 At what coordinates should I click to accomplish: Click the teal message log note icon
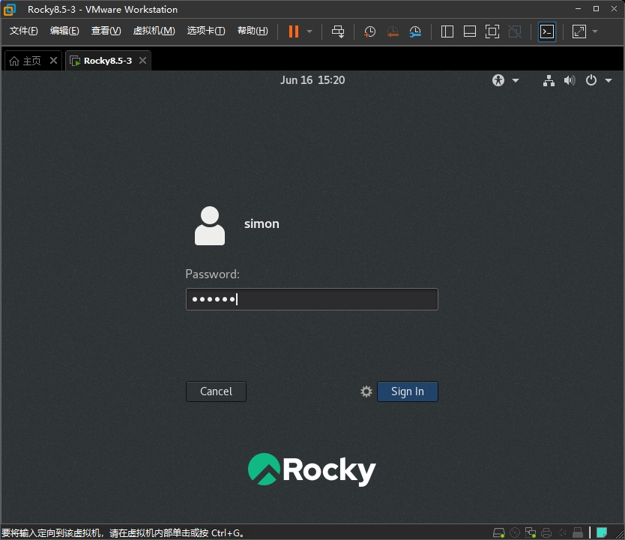pyautogui.click(x=602, y=532)
